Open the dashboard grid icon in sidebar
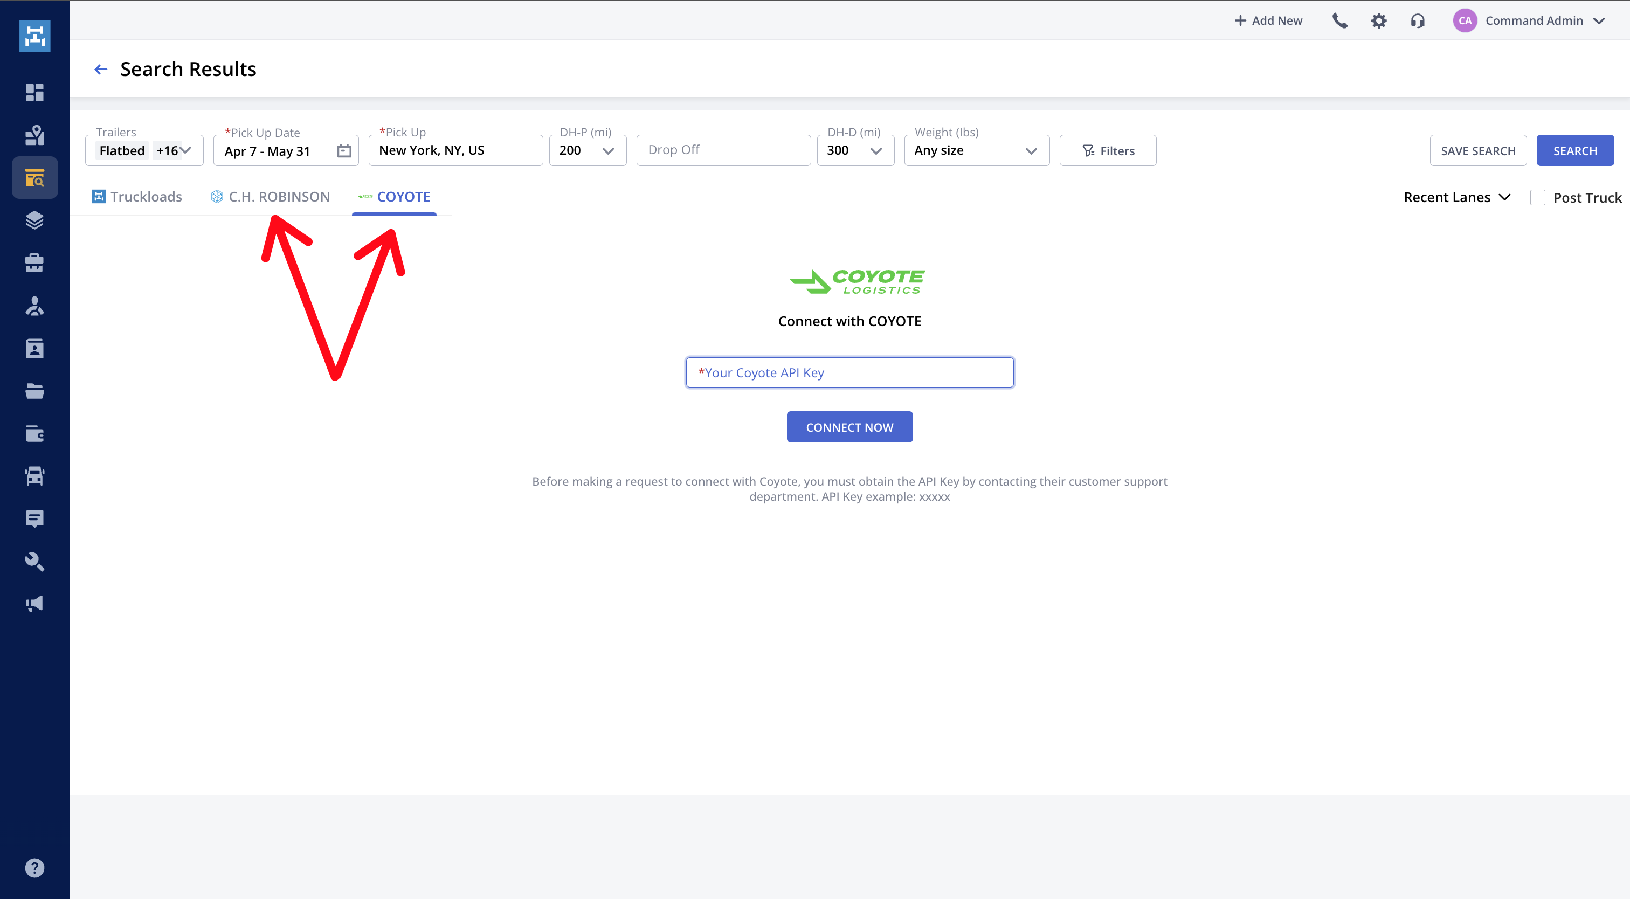The width and height of the screenshot is (1630, 899). [x=35, y=92]
